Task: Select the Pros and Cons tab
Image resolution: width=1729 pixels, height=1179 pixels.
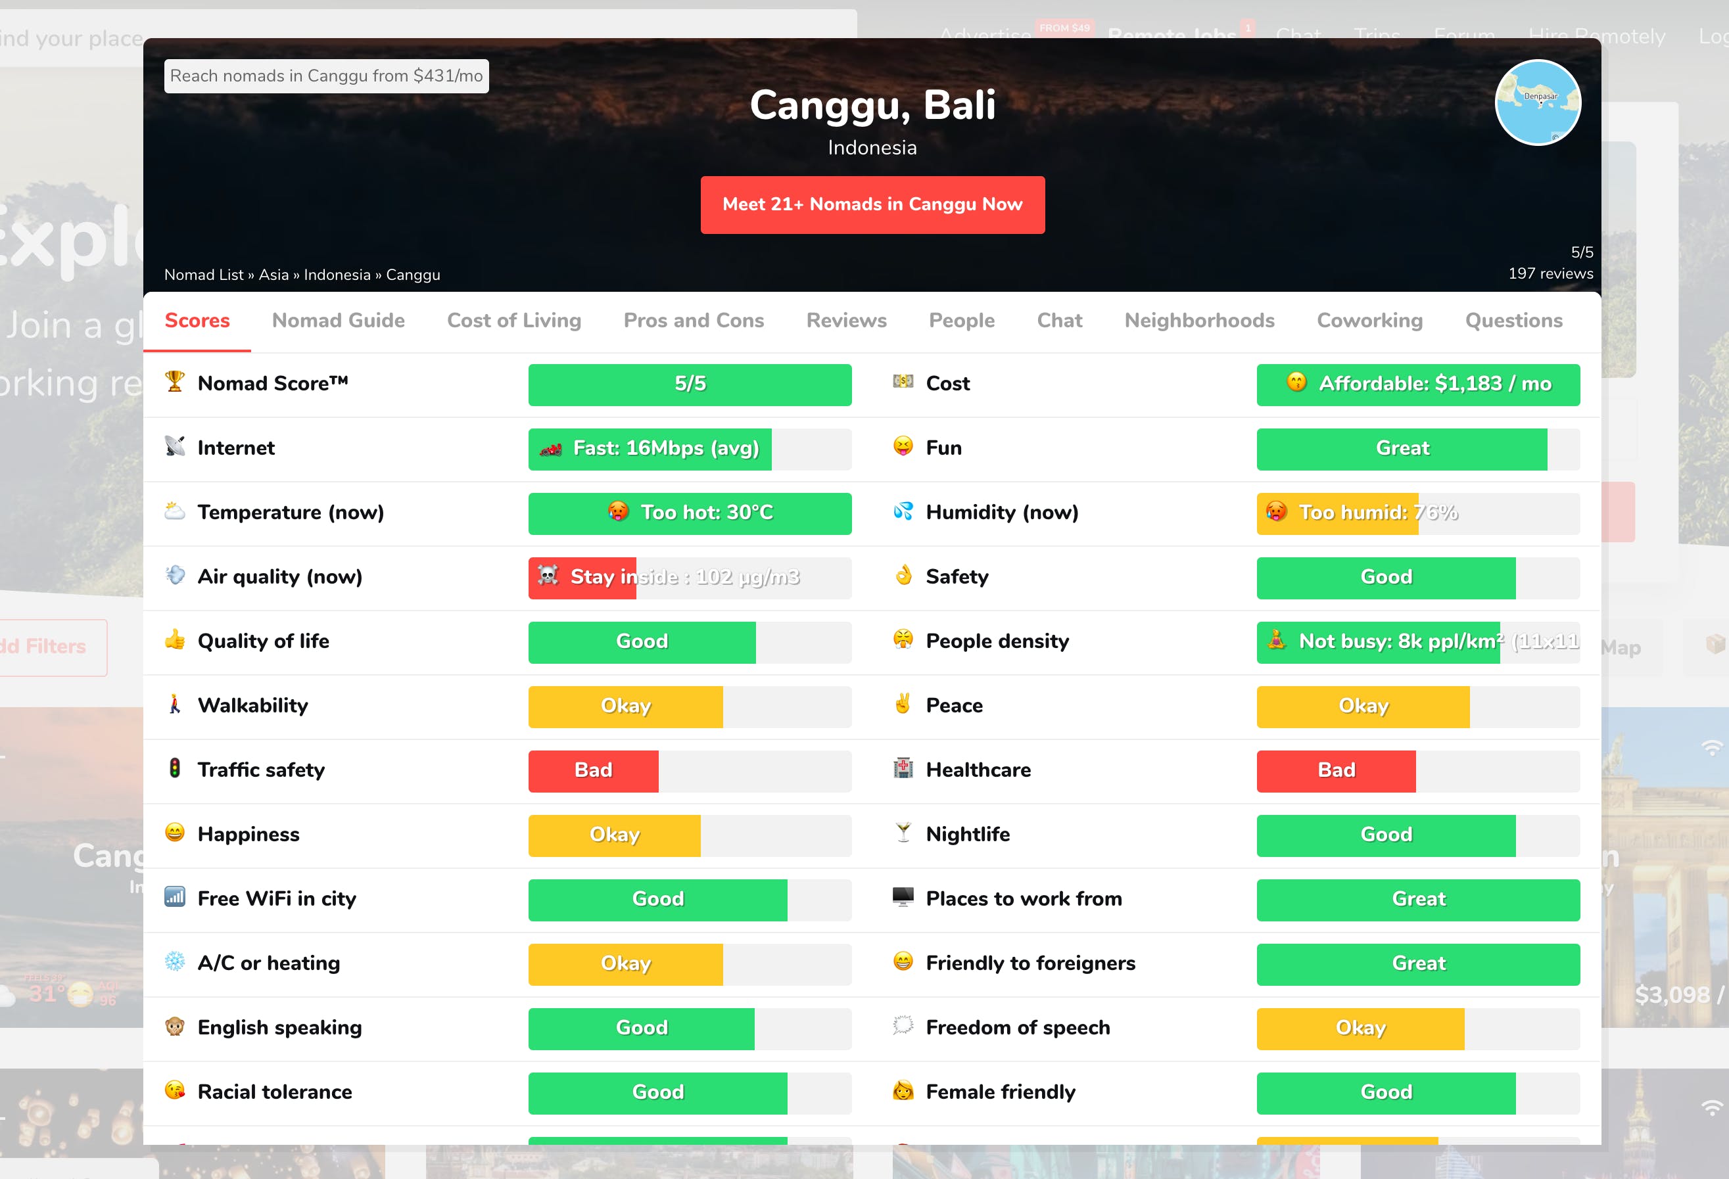Action: 694,321
